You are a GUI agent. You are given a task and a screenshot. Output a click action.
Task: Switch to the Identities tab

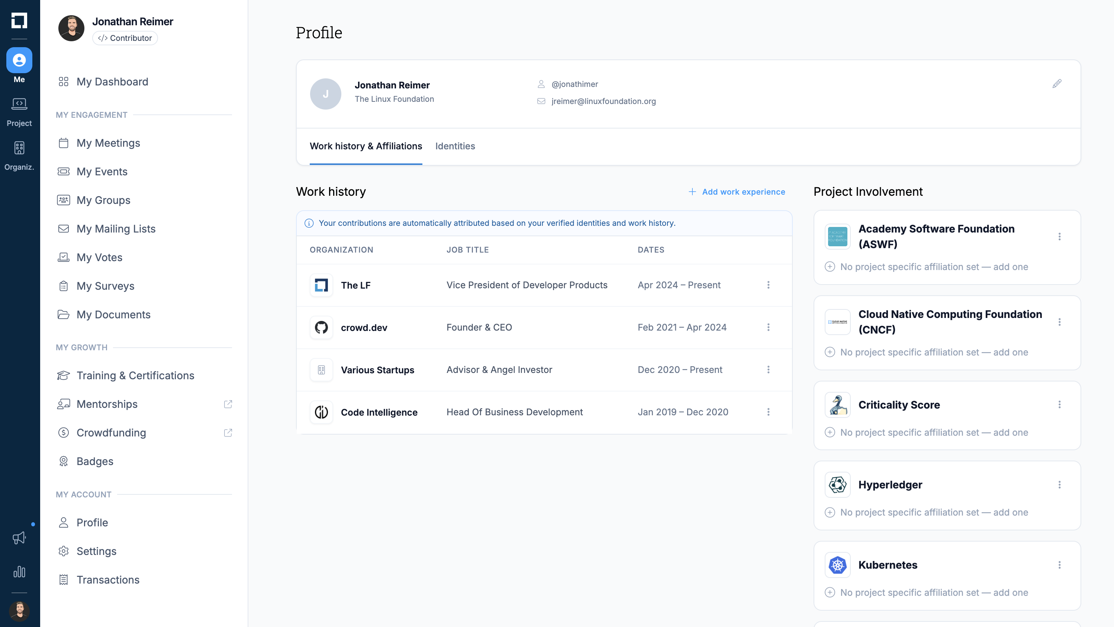pos(455,146)
